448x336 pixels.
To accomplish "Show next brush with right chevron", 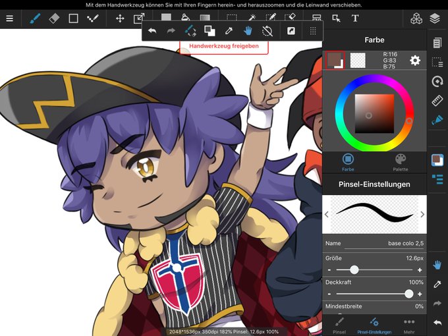I will pyautogui.click(x=422, y=214).
